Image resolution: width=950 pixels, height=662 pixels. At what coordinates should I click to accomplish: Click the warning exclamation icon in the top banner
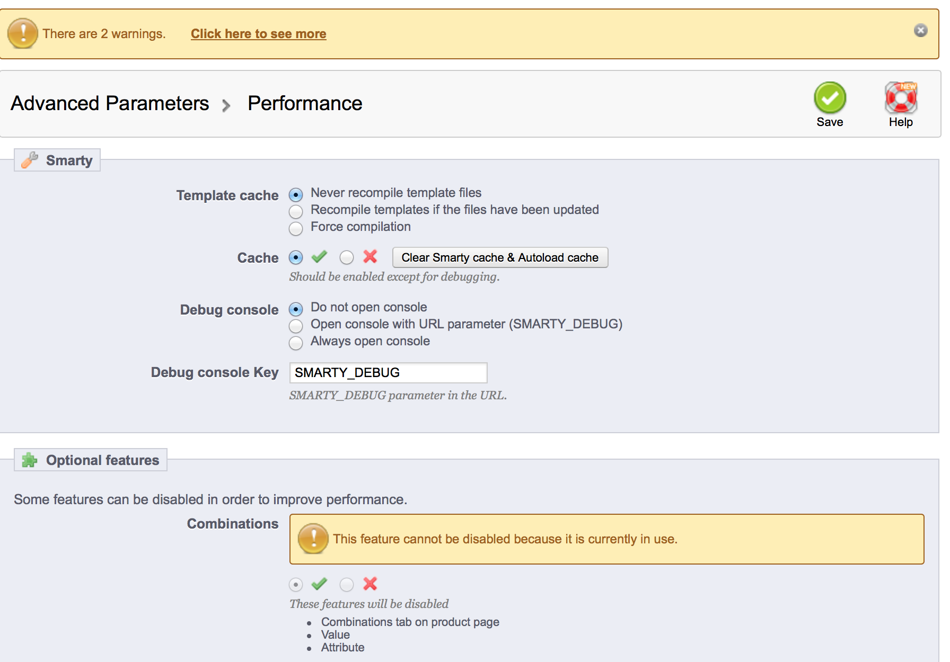tap(23, 33)
